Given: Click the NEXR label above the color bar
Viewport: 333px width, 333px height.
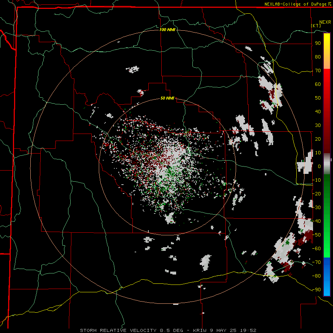Looking at the screenshot, I should [325, 22].
